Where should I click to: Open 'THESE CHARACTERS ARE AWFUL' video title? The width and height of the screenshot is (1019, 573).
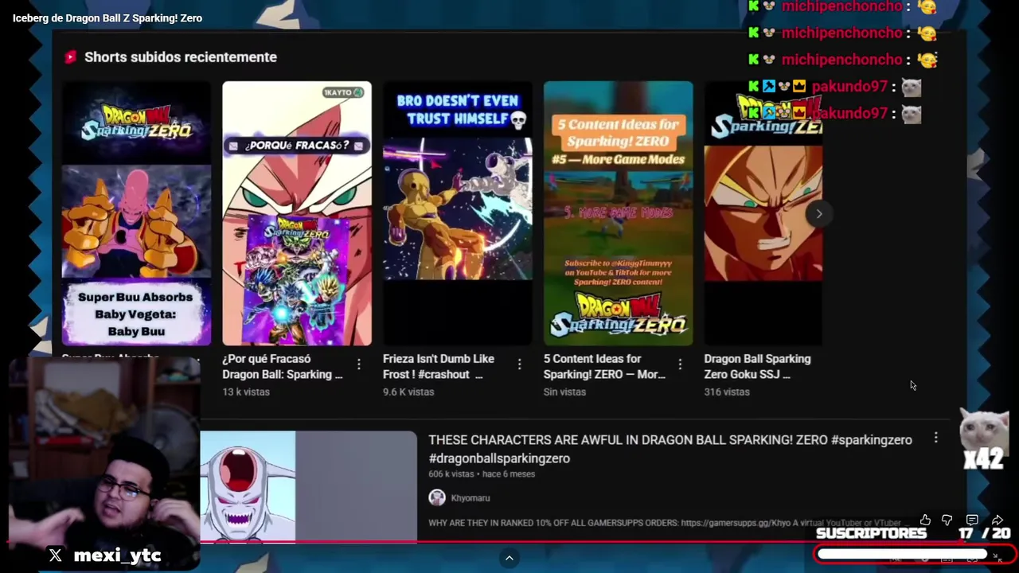tap(670, 449)
